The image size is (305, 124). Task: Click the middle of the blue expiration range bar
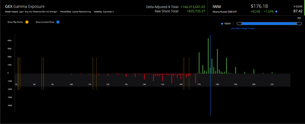click(x=269, y=24)
